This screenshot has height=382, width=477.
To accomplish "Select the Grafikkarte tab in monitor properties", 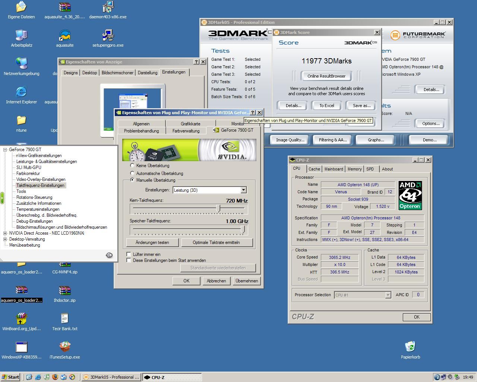I will (x=190, y=123).
